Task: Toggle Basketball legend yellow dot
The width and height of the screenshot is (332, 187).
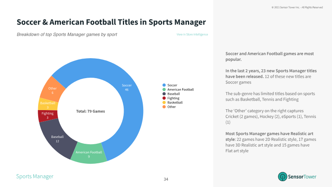Action: [x=164, y=102]
